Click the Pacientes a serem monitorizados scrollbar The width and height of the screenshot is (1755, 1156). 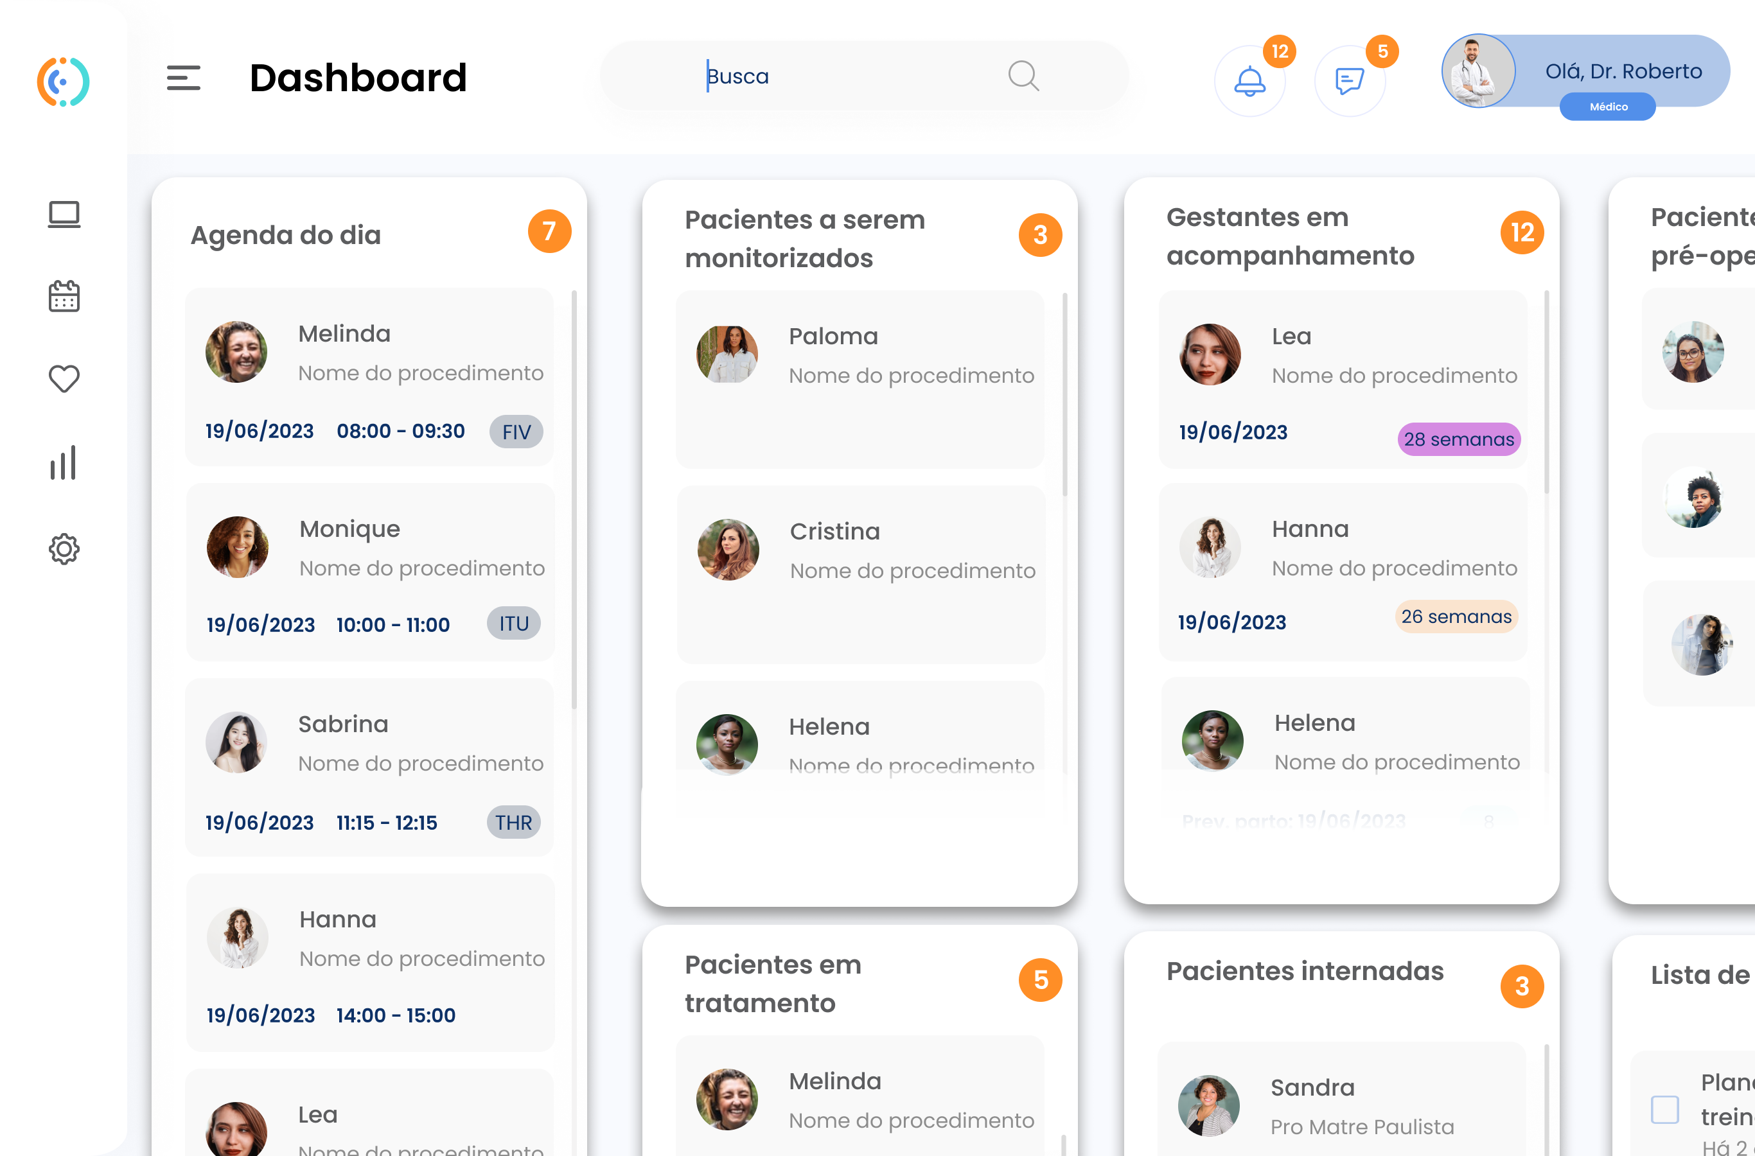1065,395
